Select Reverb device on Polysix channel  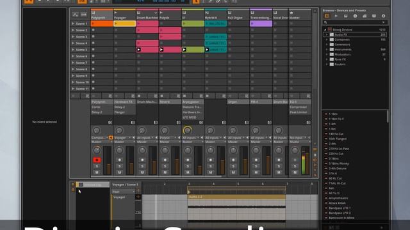170,102
